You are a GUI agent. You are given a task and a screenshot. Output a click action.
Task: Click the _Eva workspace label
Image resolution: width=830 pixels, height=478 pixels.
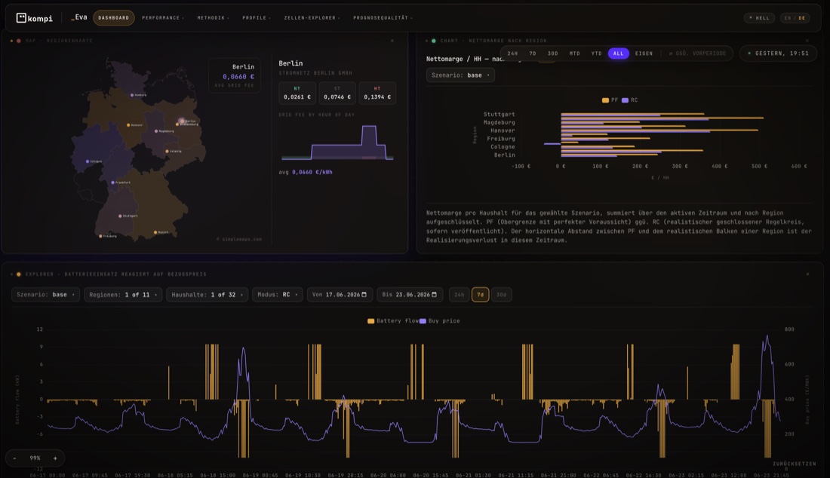[79, 17]
